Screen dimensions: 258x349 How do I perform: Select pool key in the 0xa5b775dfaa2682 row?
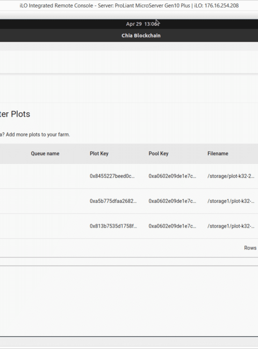pos(172,201)
